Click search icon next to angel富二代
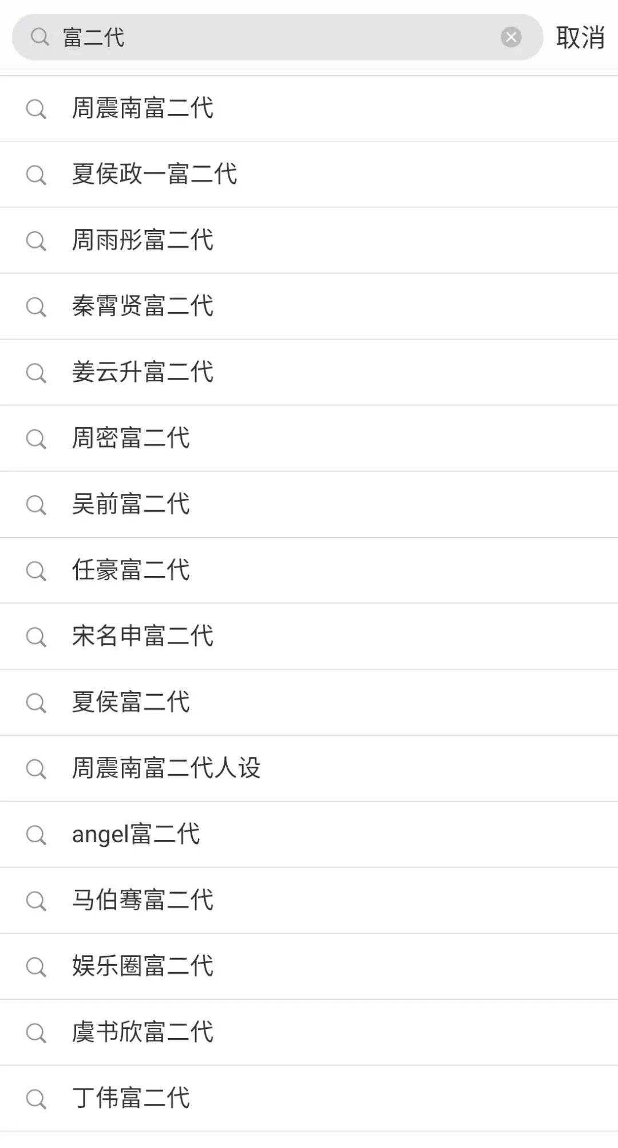 [x=36, y=835]
